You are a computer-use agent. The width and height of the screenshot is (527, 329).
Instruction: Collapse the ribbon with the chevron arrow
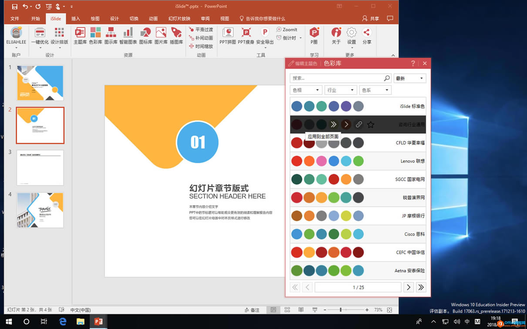(x=393, y=56)
